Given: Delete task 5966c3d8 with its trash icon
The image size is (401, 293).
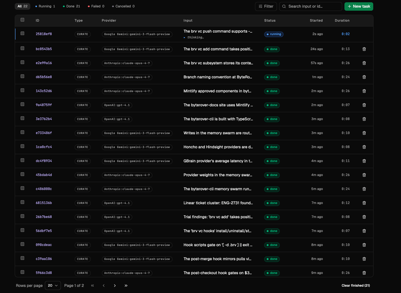Looking at the screenshot, I should point(364,273).
